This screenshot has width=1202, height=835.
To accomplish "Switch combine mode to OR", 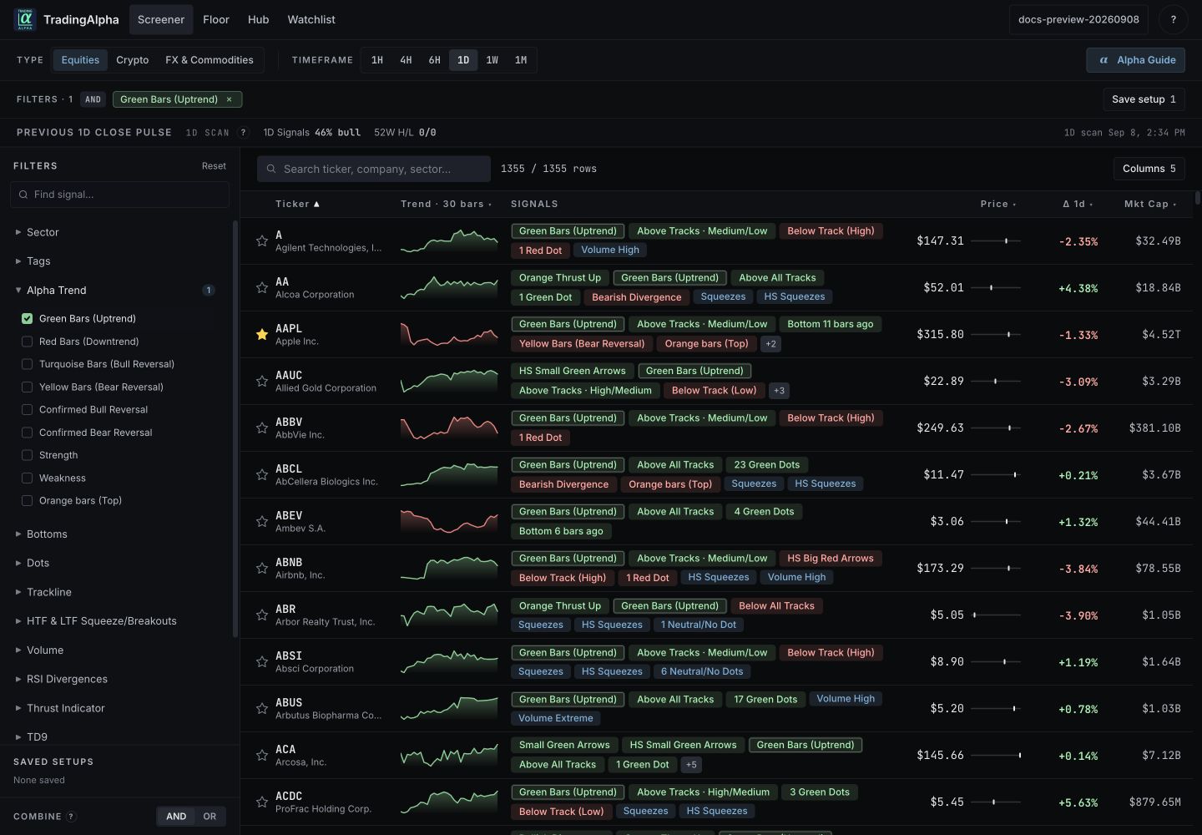I will click(x=210, y=817).
